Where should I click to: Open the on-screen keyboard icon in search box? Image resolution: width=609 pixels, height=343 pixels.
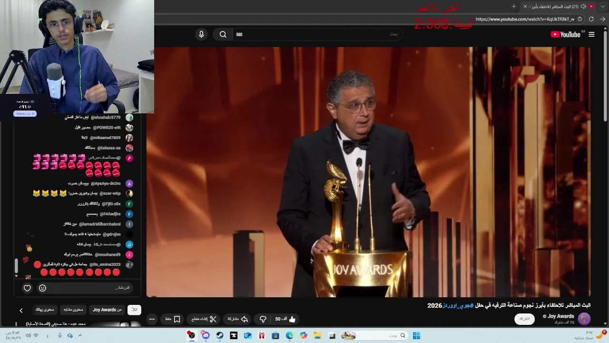239,34
